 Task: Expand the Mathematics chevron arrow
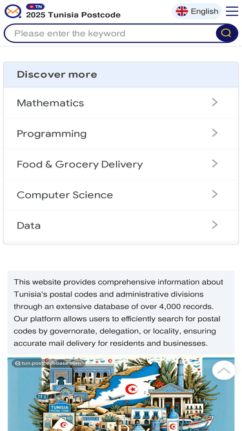click(214, 102)
